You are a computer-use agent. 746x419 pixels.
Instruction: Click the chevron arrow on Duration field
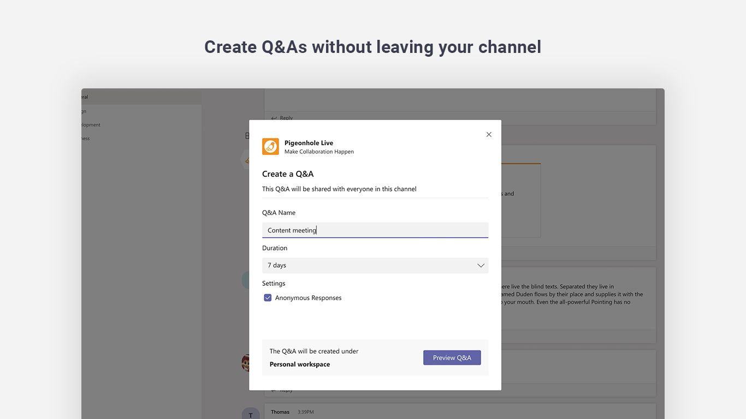[481, 266]
